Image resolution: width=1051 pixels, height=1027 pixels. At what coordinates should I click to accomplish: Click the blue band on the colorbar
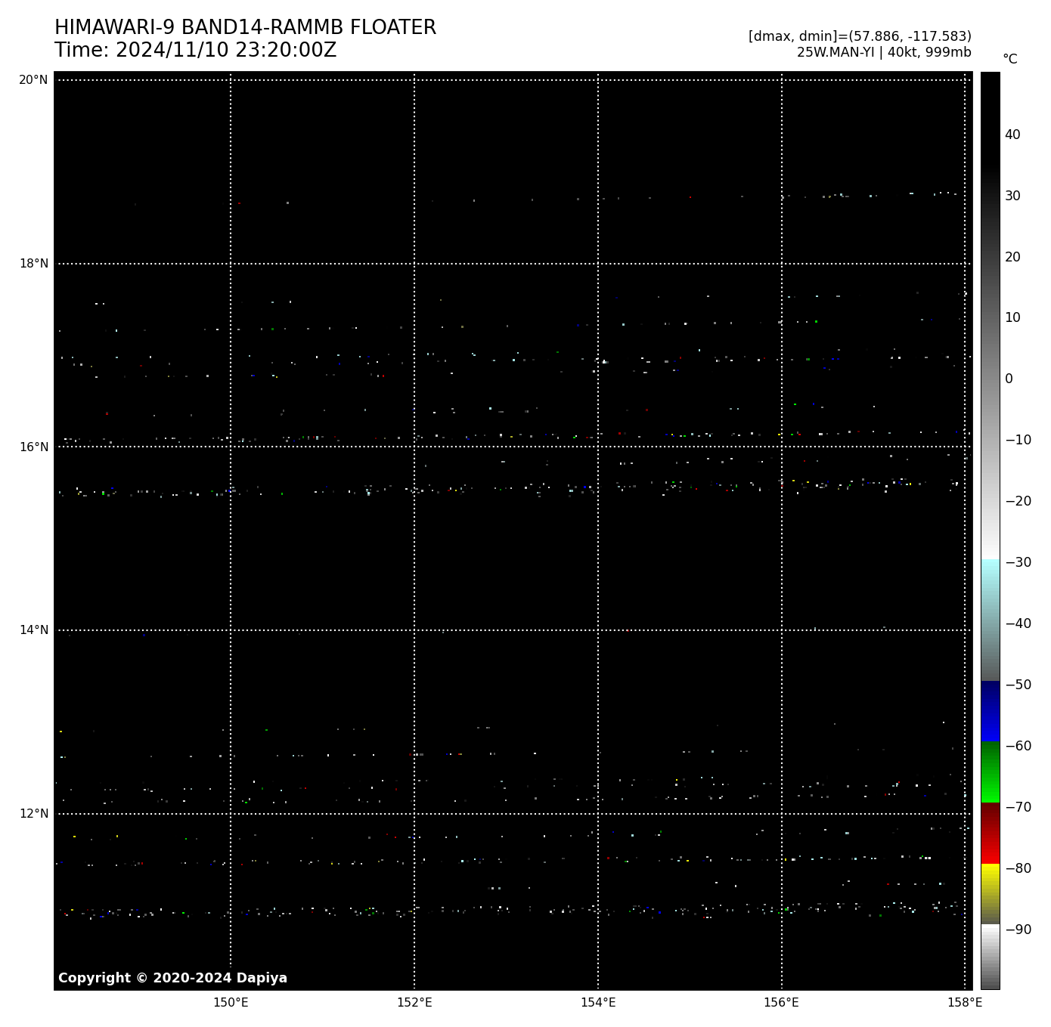[990, 712]
